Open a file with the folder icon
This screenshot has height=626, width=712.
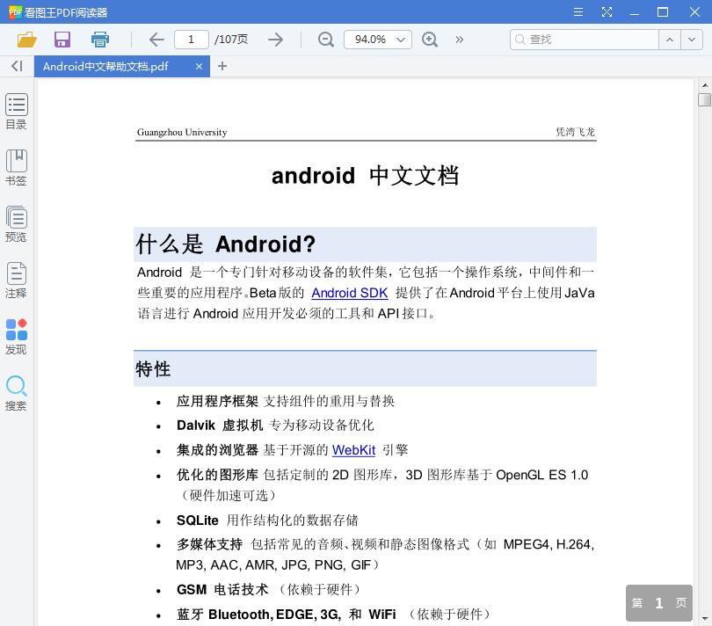click(x=26, y=40)
